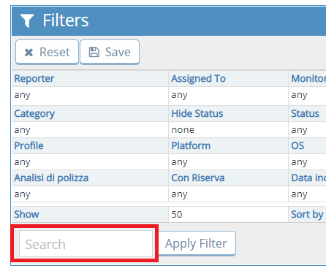The width and height of the screenshot is (326, 271).
Task: Open the Hide Status filter link
Action: point(197,113)
